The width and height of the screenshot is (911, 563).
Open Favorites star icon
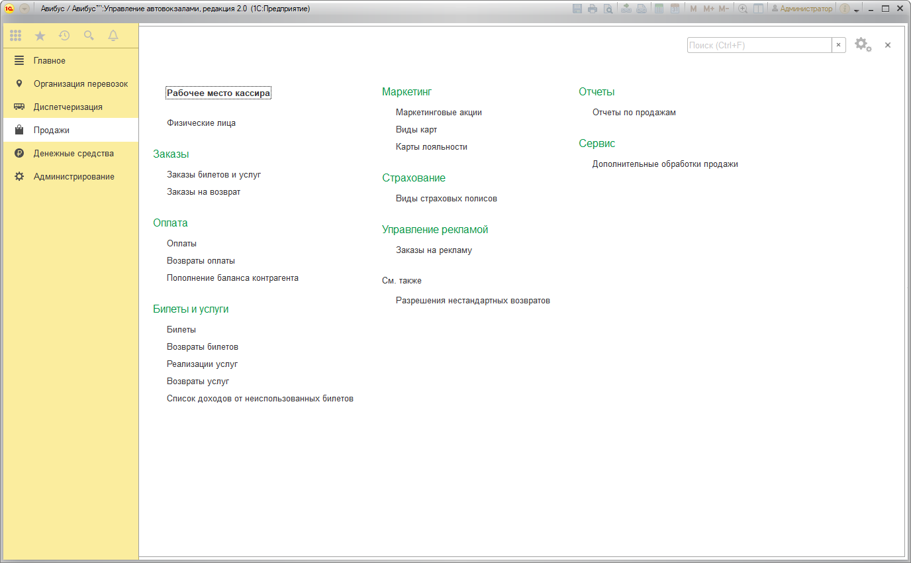click(40, 36)
